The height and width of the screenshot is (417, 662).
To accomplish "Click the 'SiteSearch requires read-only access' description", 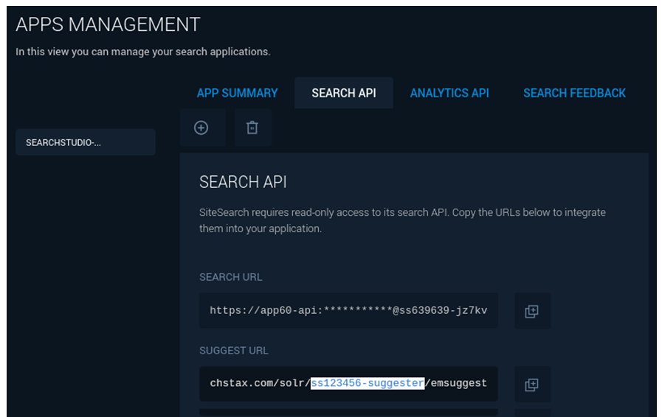I will click(402, 220).
